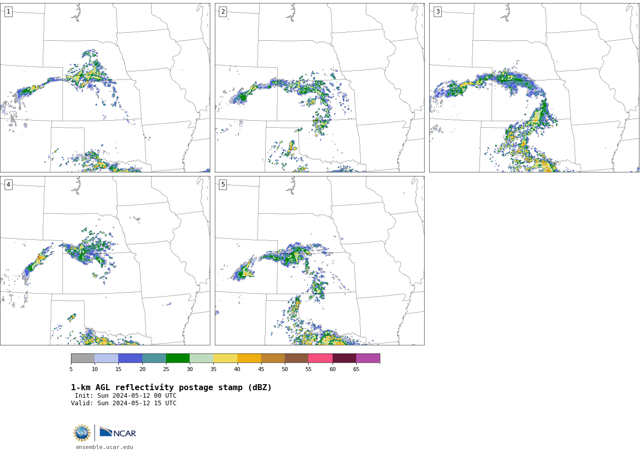Click the panel number label '1'
This screenshot has width=644, height=453.
8,12
